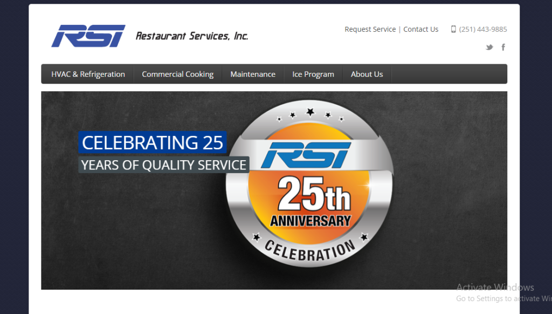This screenshot has width=552, height=314.
Task: Open the Ice Program navigation item
Action: [313, 74]
